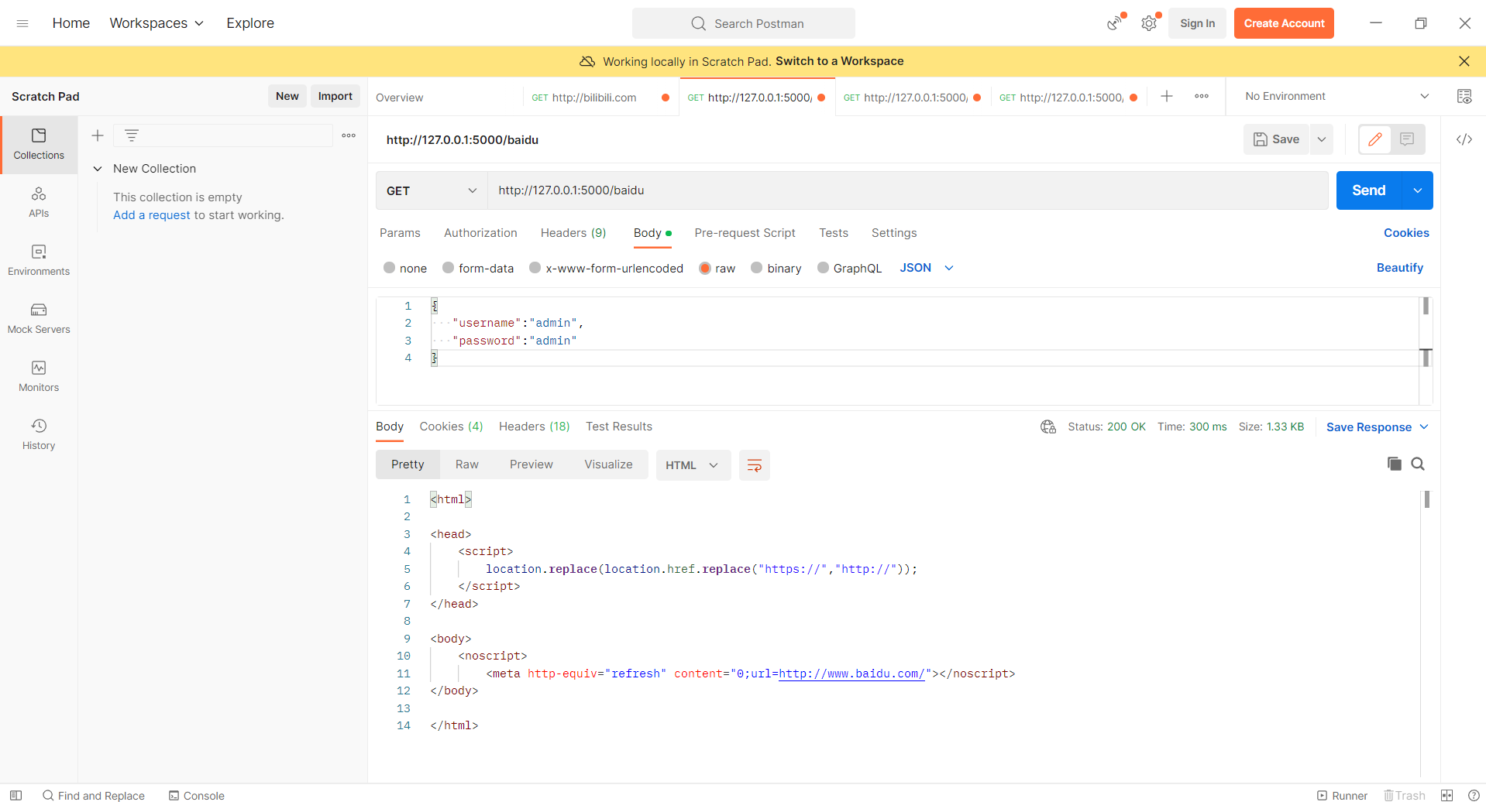This screenshot has height=802, width=1486.
Task: Click the Sign In button
Action: pyautogui.click(x=1197, y=23)
